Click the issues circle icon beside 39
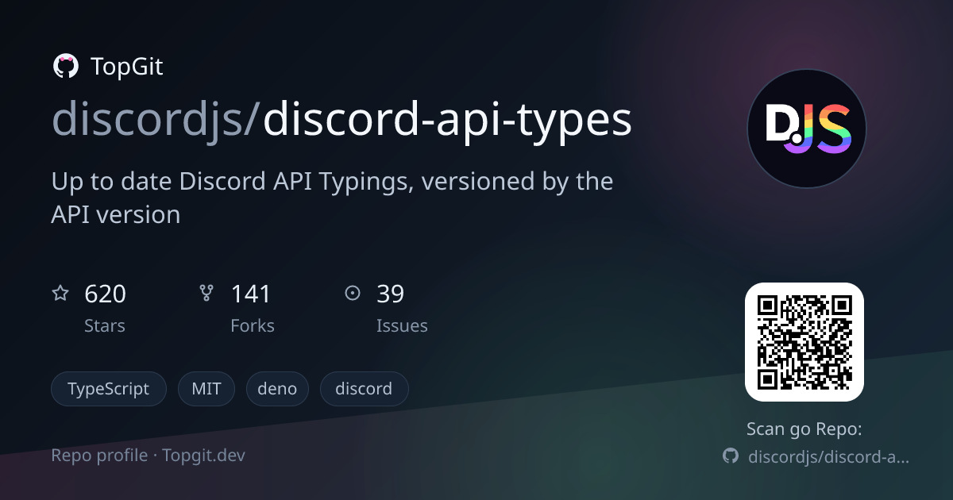 tap(353, 294)
